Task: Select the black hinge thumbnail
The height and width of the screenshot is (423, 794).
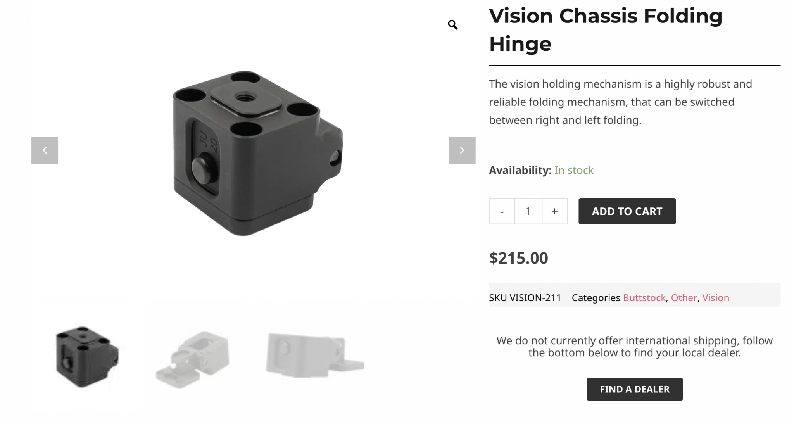Action: (x=86, y=356)
